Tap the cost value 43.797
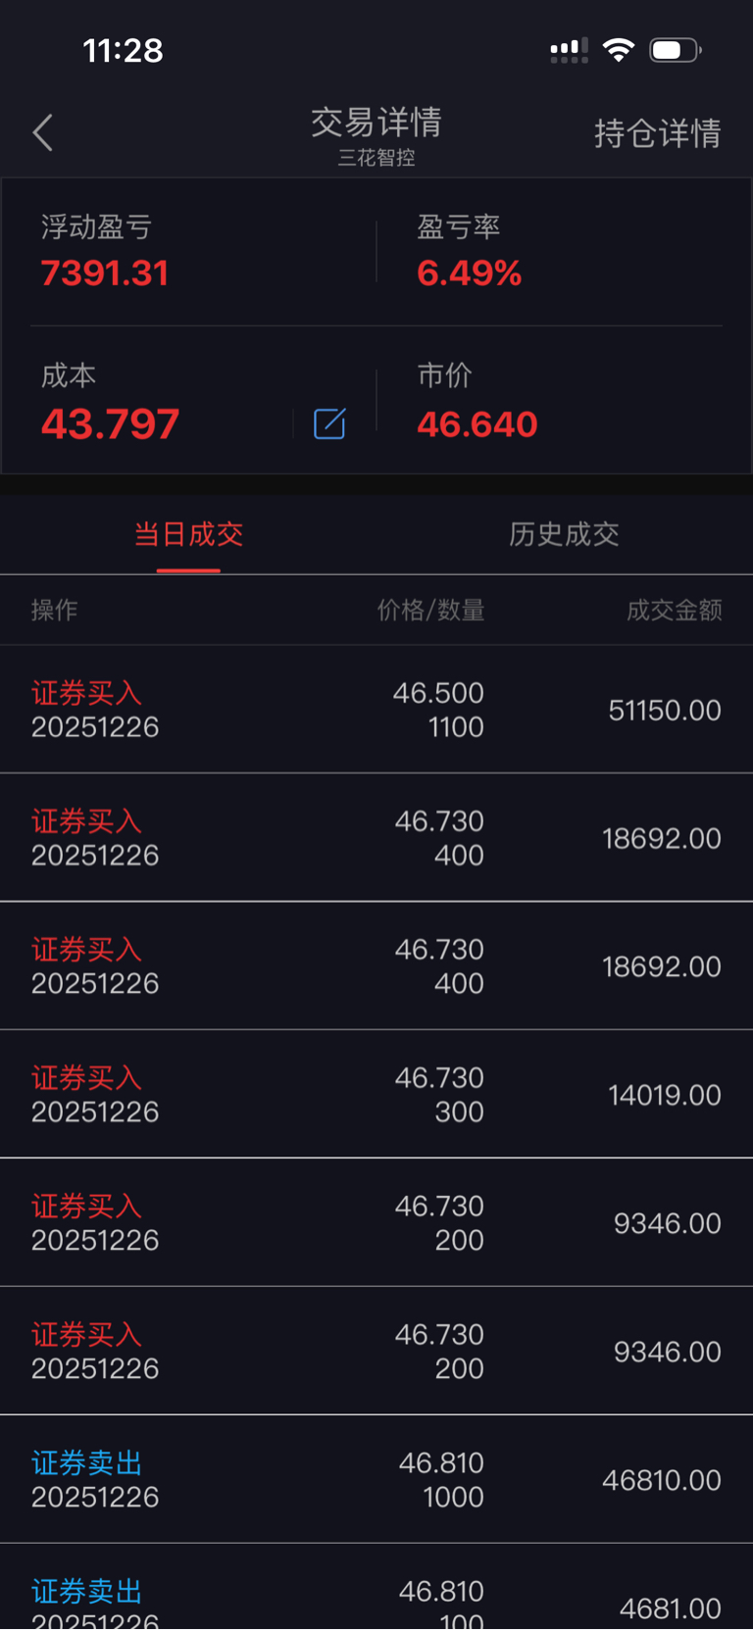 pyautogui.click(x=110, y=424)
